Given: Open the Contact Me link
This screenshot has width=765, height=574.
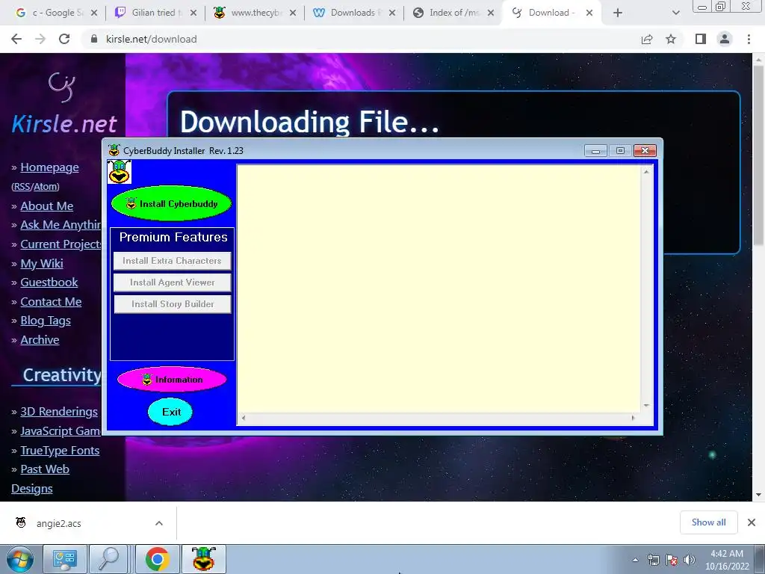Looking at the screenshot, I should 51,302.
